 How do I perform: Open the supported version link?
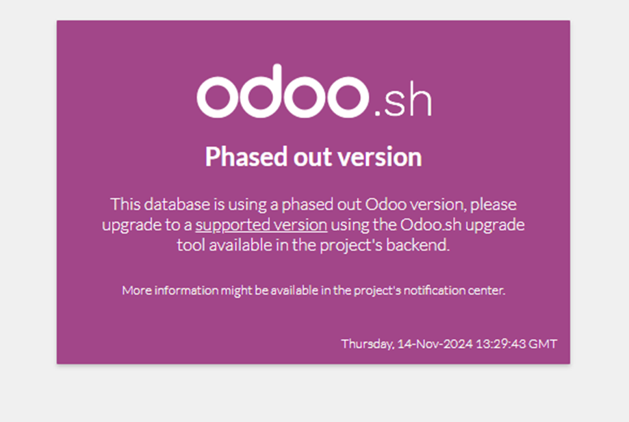pyautogui.click(x=261, y=225)
